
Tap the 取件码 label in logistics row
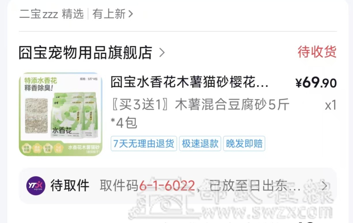coord(119,186)
